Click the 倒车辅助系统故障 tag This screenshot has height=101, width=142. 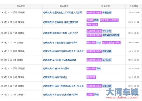pyautogui.click(x=111, y=35)
